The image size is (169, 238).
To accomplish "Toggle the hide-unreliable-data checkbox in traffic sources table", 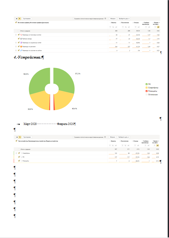I will tap(73, 19).
